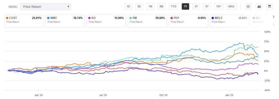Image resolution: width=279 pixels, height=99 pixels.
Task: Switch to area chart view icon
Action: point(259,7)
